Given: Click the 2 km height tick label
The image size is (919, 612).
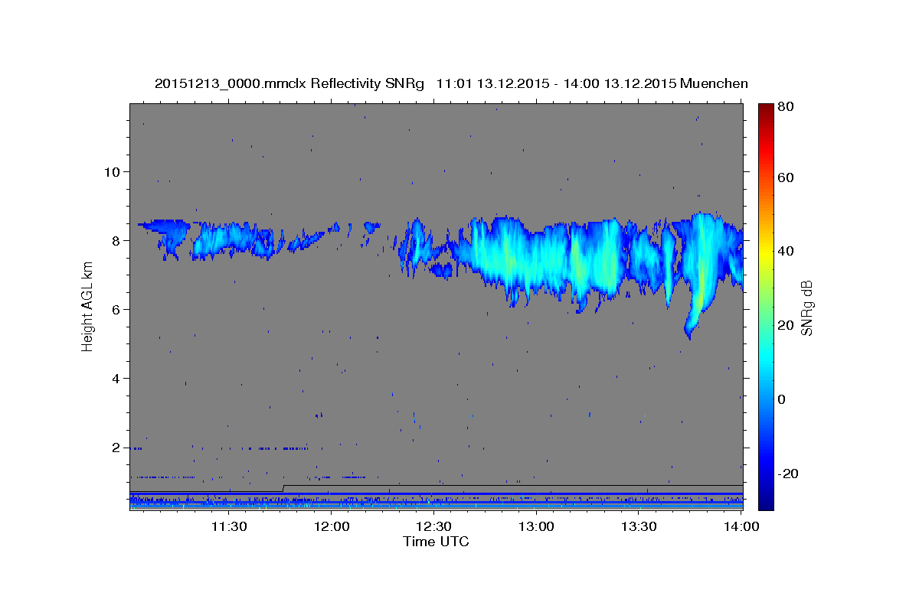Looking at the screenshot, I should click(x=117, y=448).
